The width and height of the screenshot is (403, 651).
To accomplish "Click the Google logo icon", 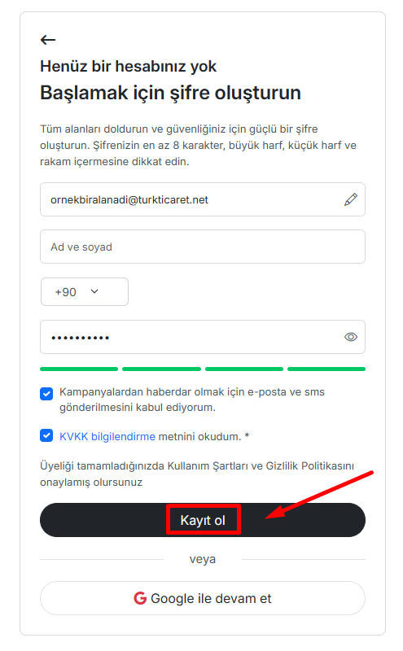I will (x=140, y=598).
